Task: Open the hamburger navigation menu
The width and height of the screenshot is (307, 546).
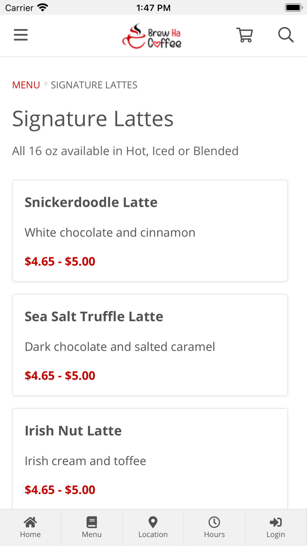Action: (x=21, y=35)
